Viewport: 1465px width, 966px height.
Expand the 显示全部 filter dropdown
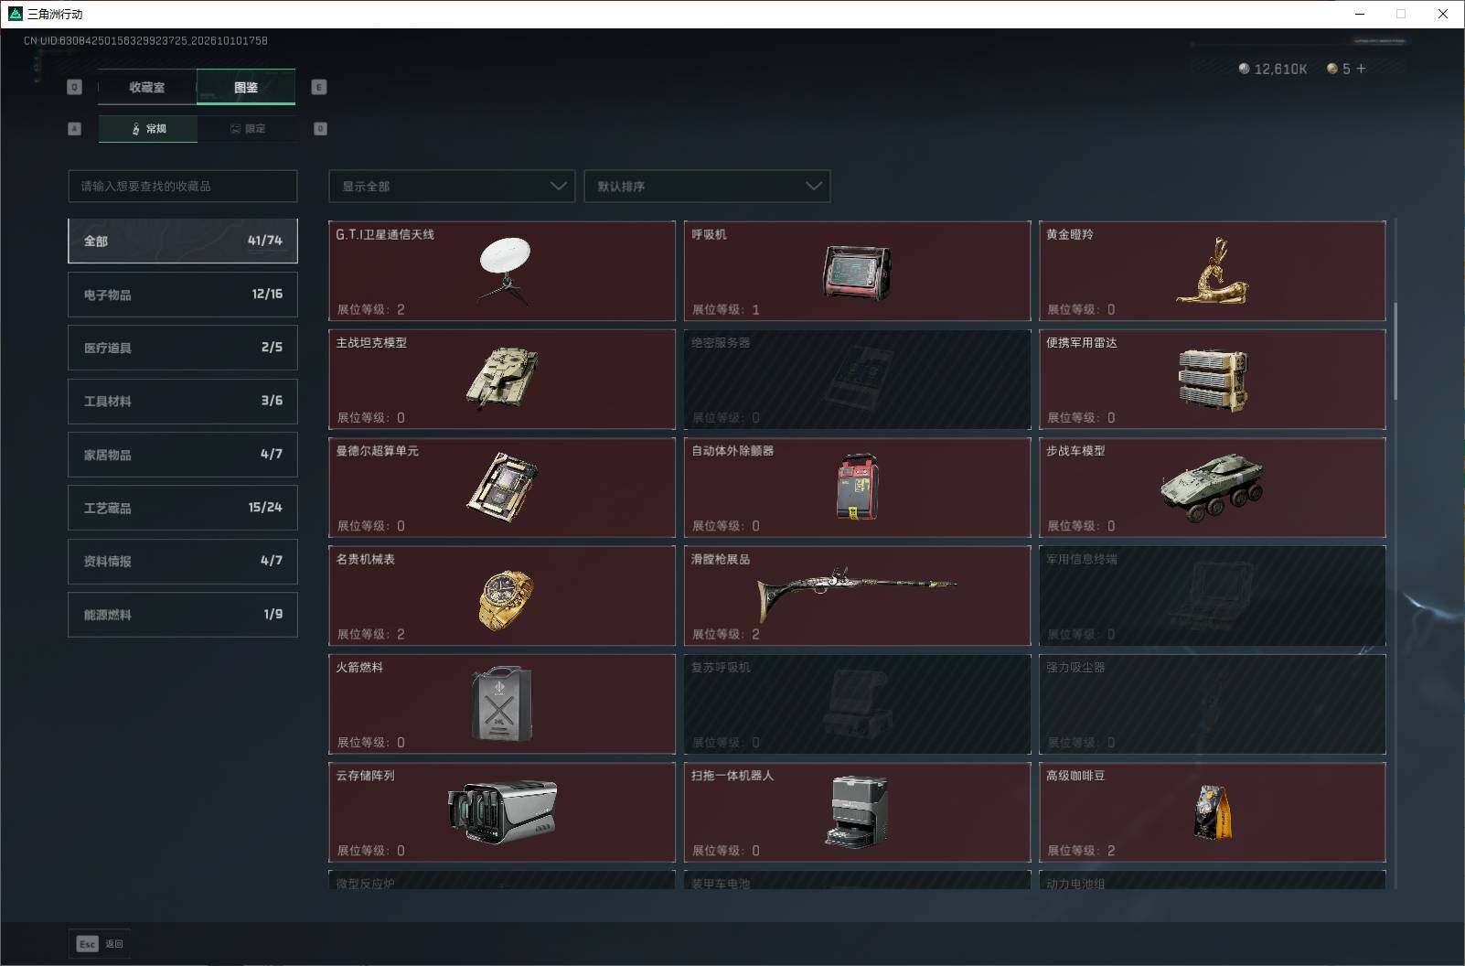coord(452,186)
